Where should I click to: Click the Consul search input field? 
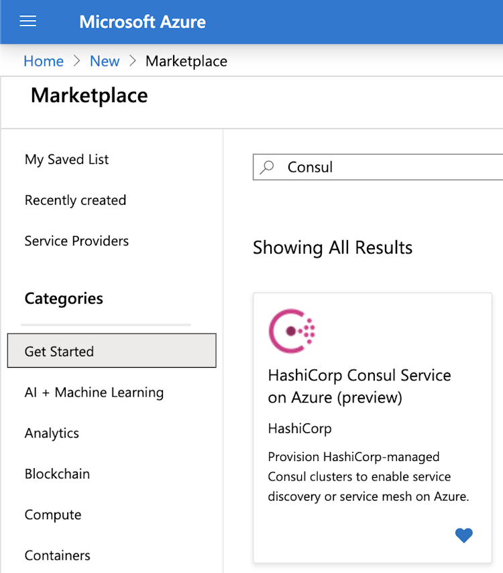pyautogui.click(x=376, y=166)
